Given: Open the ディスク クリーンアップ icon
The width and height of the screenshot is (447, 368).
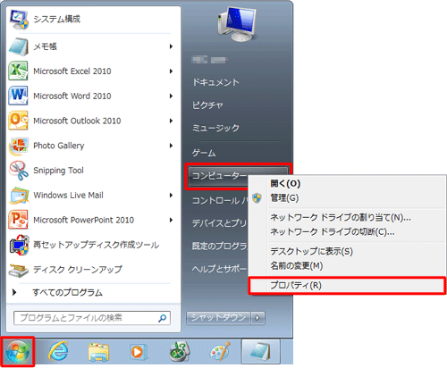Looking at the screenshot, I should point(19,270).
